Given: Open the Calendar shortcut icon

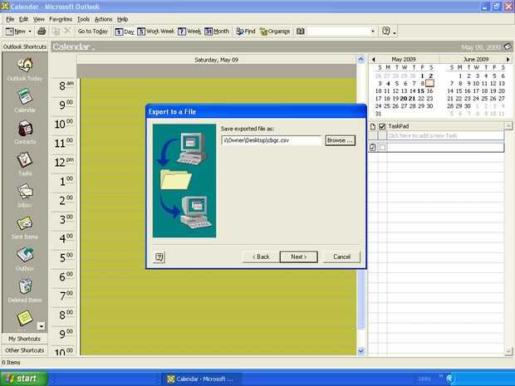Looking at the screenshot, I should [x=25, y=97].
